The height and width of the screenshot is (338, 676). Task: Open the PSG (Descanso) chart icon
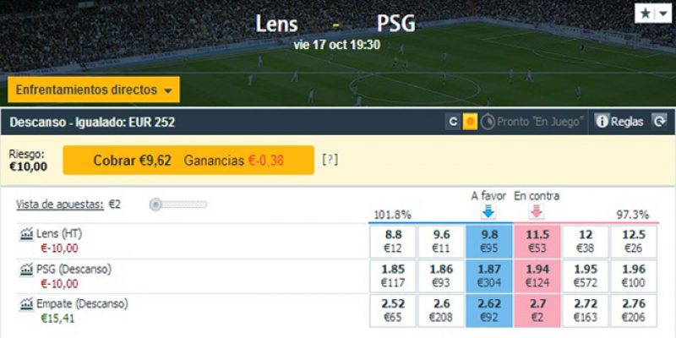(25, 269)
